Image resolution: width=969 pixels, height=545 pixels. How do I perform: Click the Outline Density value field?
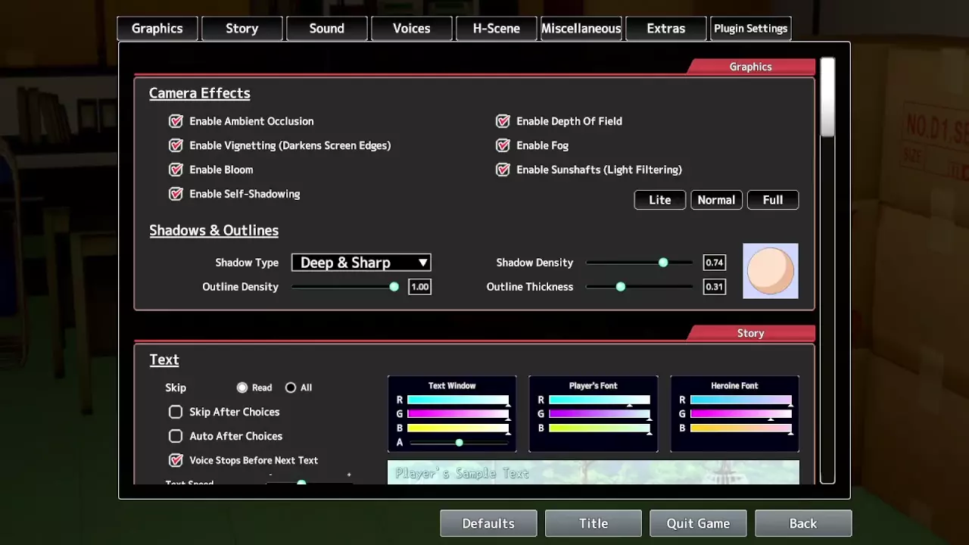click(419, 287)
